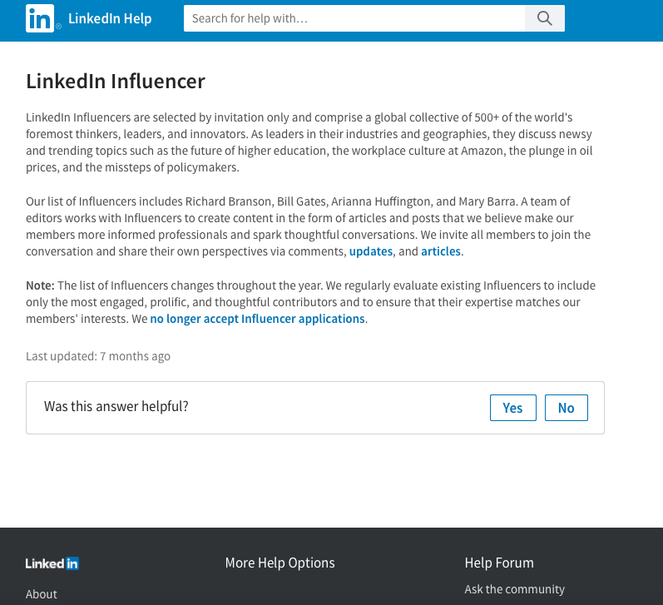Follow the no longer accept Influencer applications link
663x605 pixels.
click(x=257, y=319)
